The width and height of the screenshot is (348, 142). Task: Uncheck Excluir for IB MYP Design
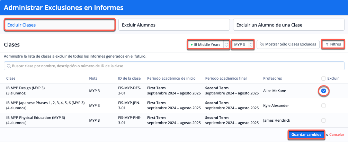pos(323,91)
